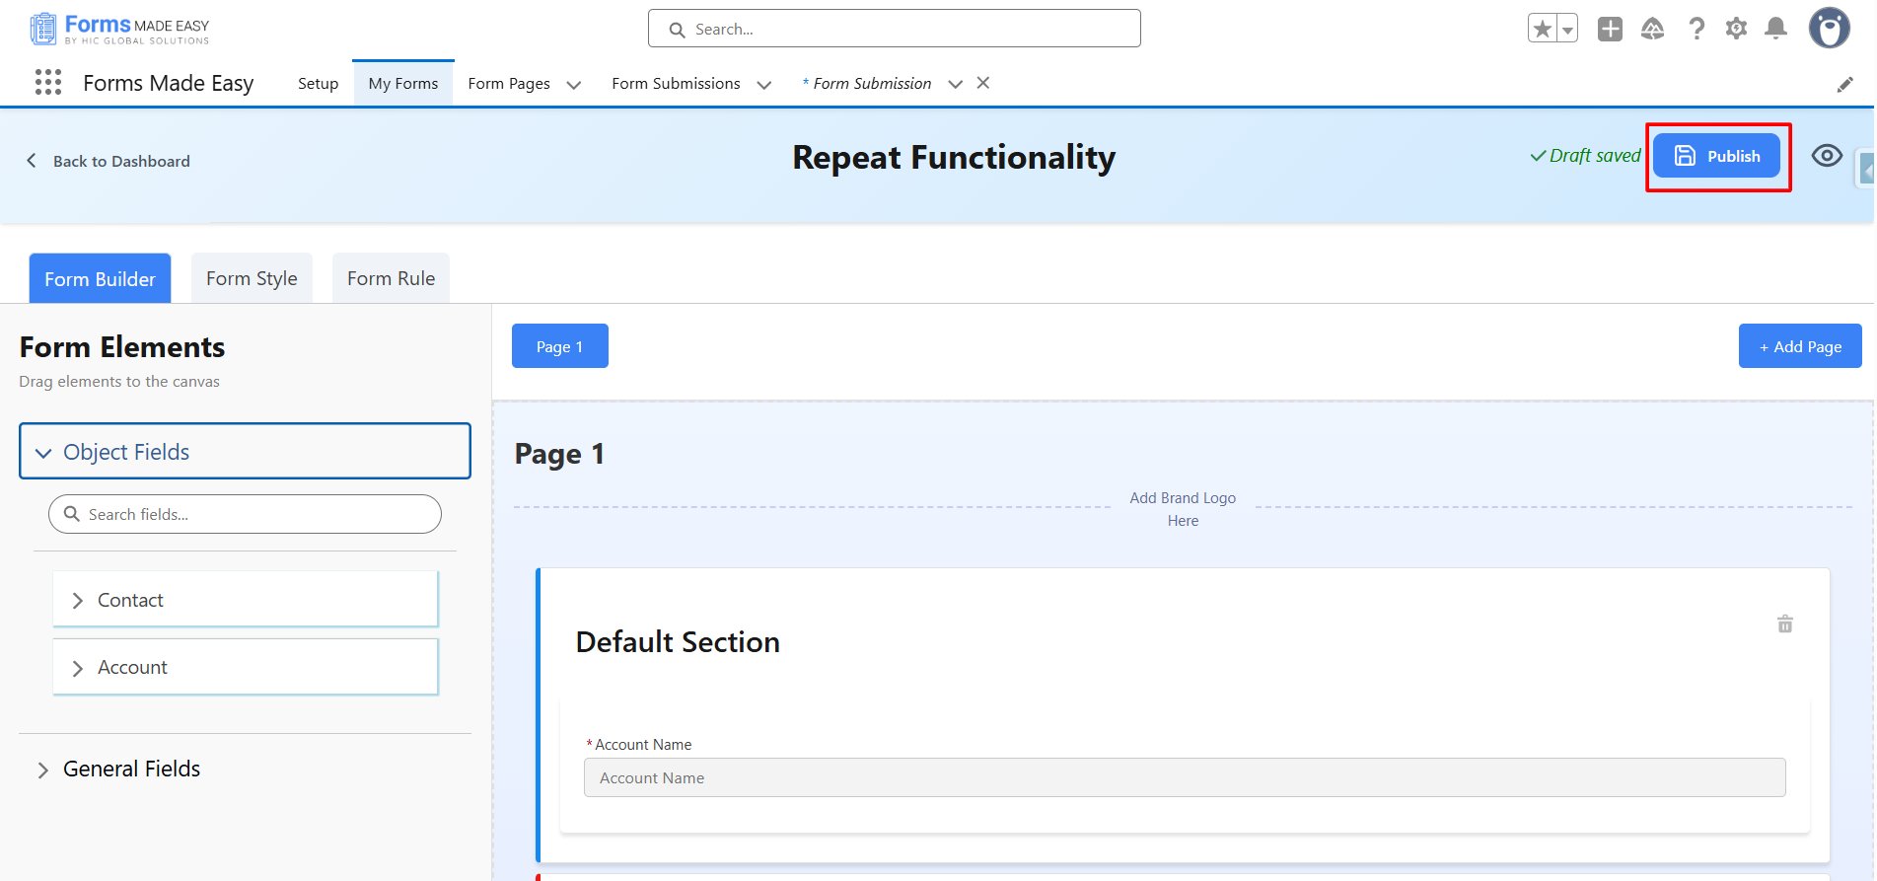Open the Setup gear icon

[1736, 29]
